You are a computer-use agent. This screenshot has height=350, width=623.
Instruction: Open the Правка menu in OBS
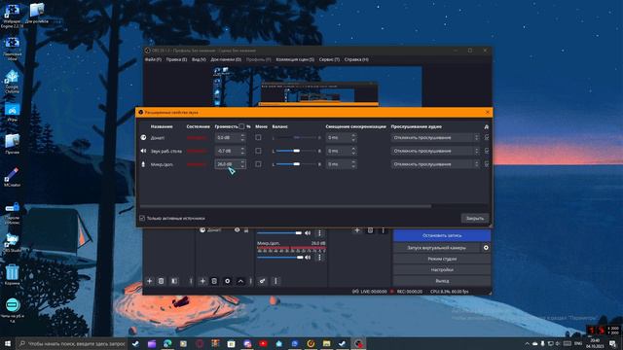[176, 59]
